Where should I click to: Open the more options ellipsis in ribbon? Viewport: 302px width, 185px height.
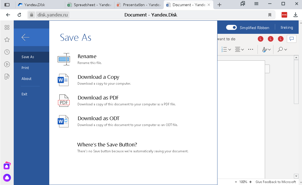coord(251,49)
